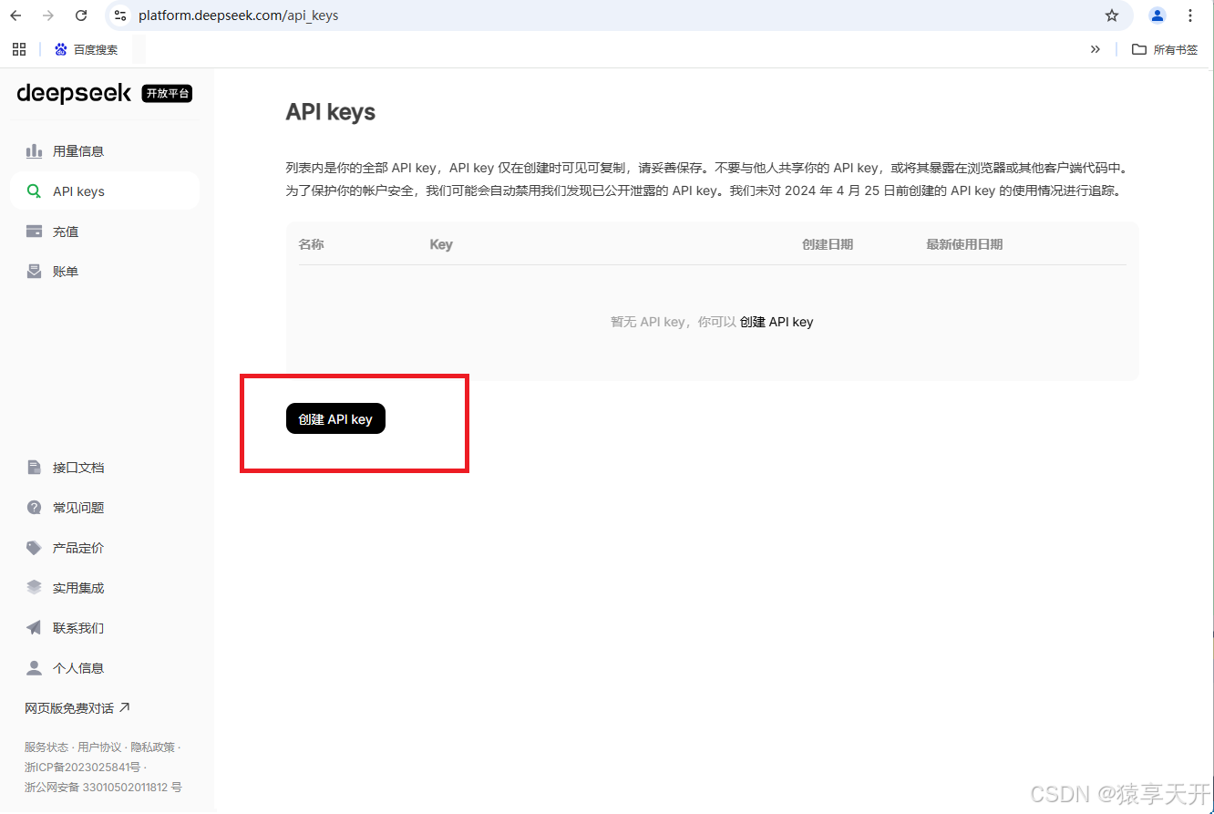Click the 创建 API key button
The width and height of the screenshot is (1214, 814).
335,417
